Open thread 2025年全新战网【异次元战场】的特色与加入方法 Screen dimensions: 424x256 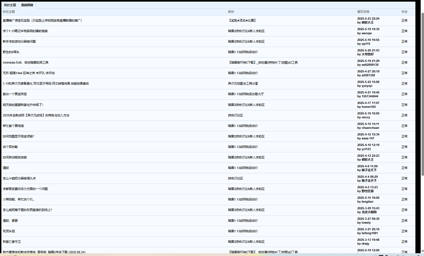tap(36, 115)
